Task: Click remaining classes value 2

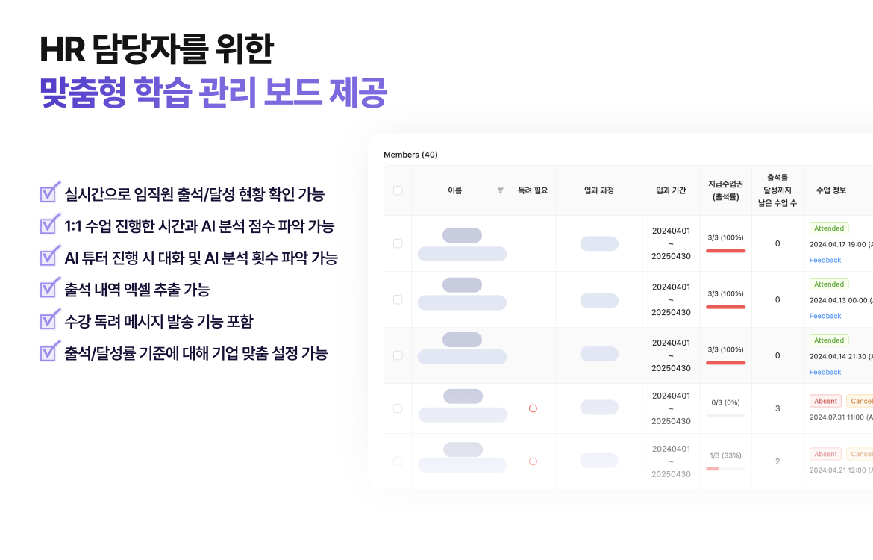Action: (x=777, y=461)
